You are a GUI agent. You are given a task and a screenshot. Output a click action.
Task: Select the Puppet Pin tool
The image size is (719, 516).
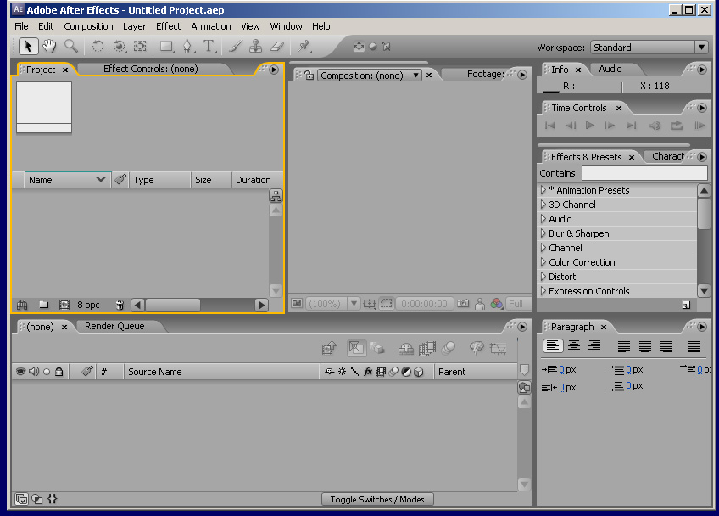304,47
